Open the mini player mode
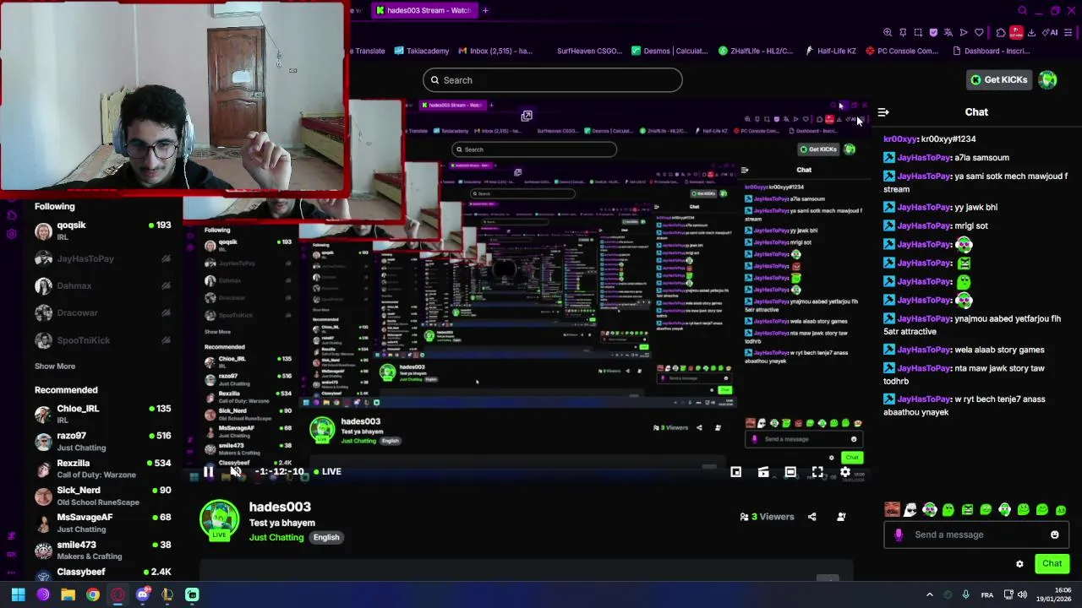 736,472
